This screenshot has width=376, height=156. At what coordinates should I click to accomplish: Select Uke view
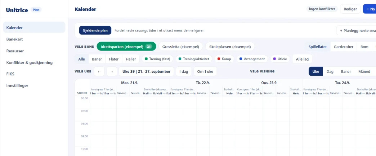315,71
